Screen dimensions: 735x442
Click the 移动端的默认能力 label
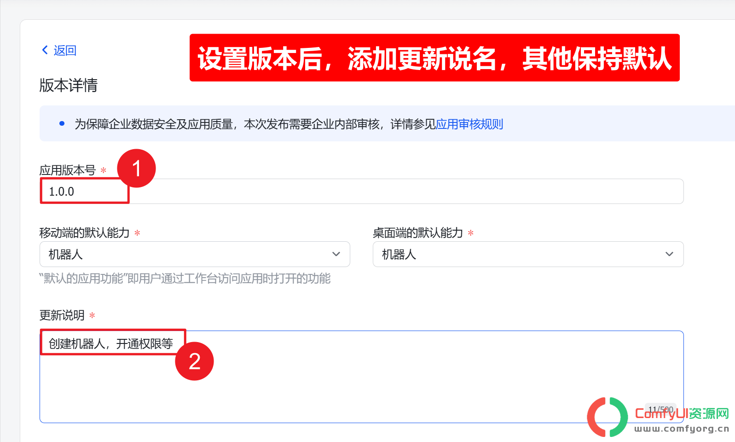[x=85, y=233]
